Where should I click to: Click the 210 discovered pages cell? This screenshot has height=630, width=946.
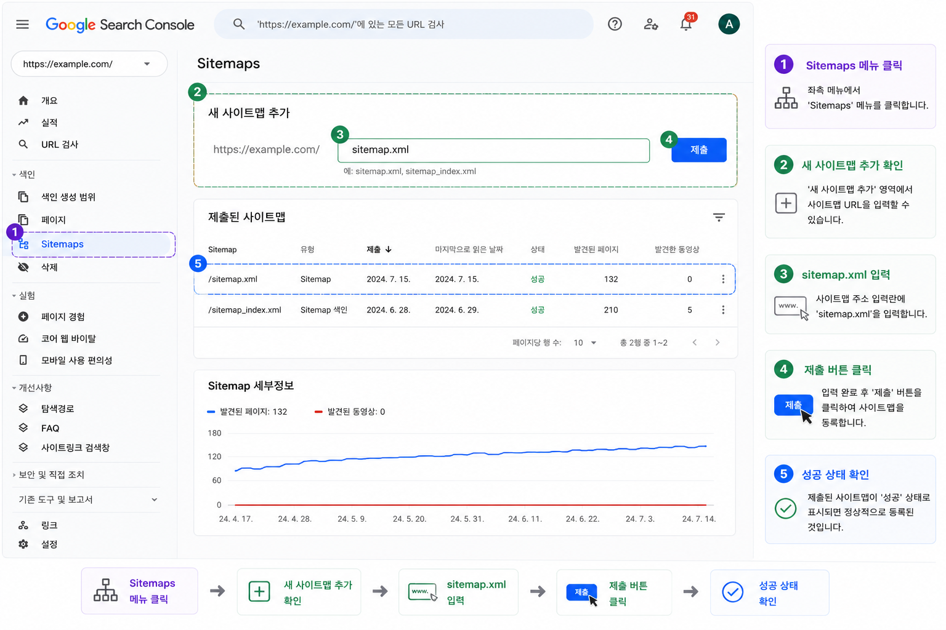pos(611,310)
